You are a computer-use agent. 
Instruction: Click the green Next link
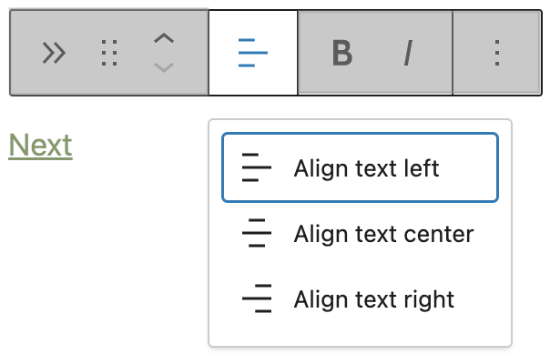[40, 146]
